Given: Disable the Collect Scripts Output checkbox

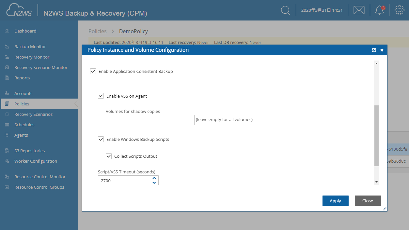Looking at the screenshot, I should 109,156.
